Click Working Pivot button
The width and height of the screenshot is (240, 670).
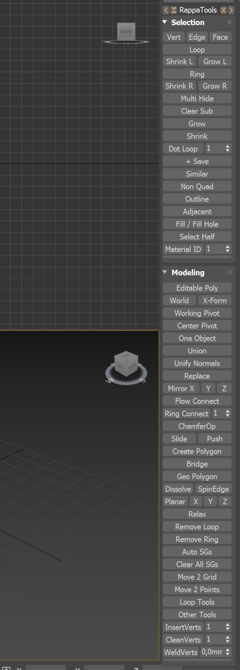coord(197,313)
